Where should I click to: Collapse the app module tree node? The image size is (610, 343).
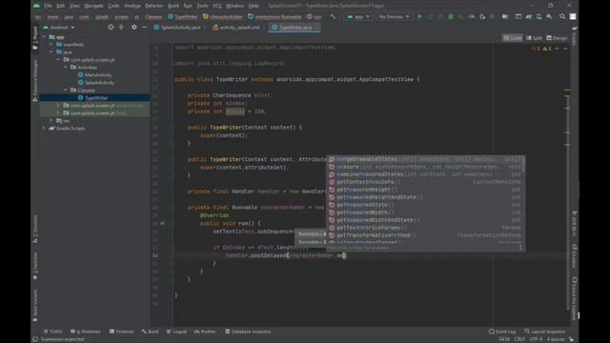[x=44, y=37]
